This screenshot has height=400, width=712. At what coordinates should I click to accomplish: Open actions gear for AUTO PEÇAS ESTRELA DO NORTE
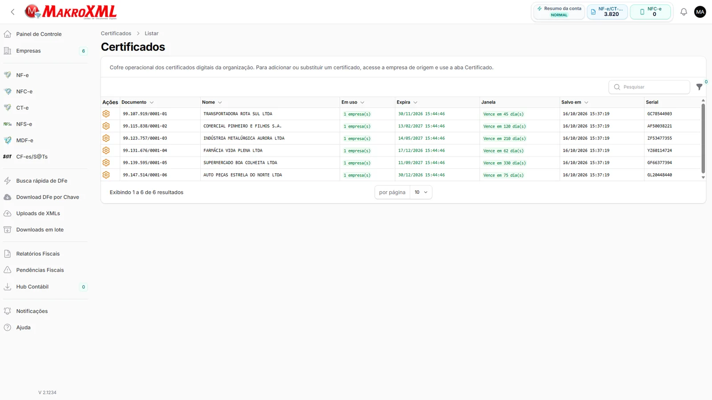[106, 175]
